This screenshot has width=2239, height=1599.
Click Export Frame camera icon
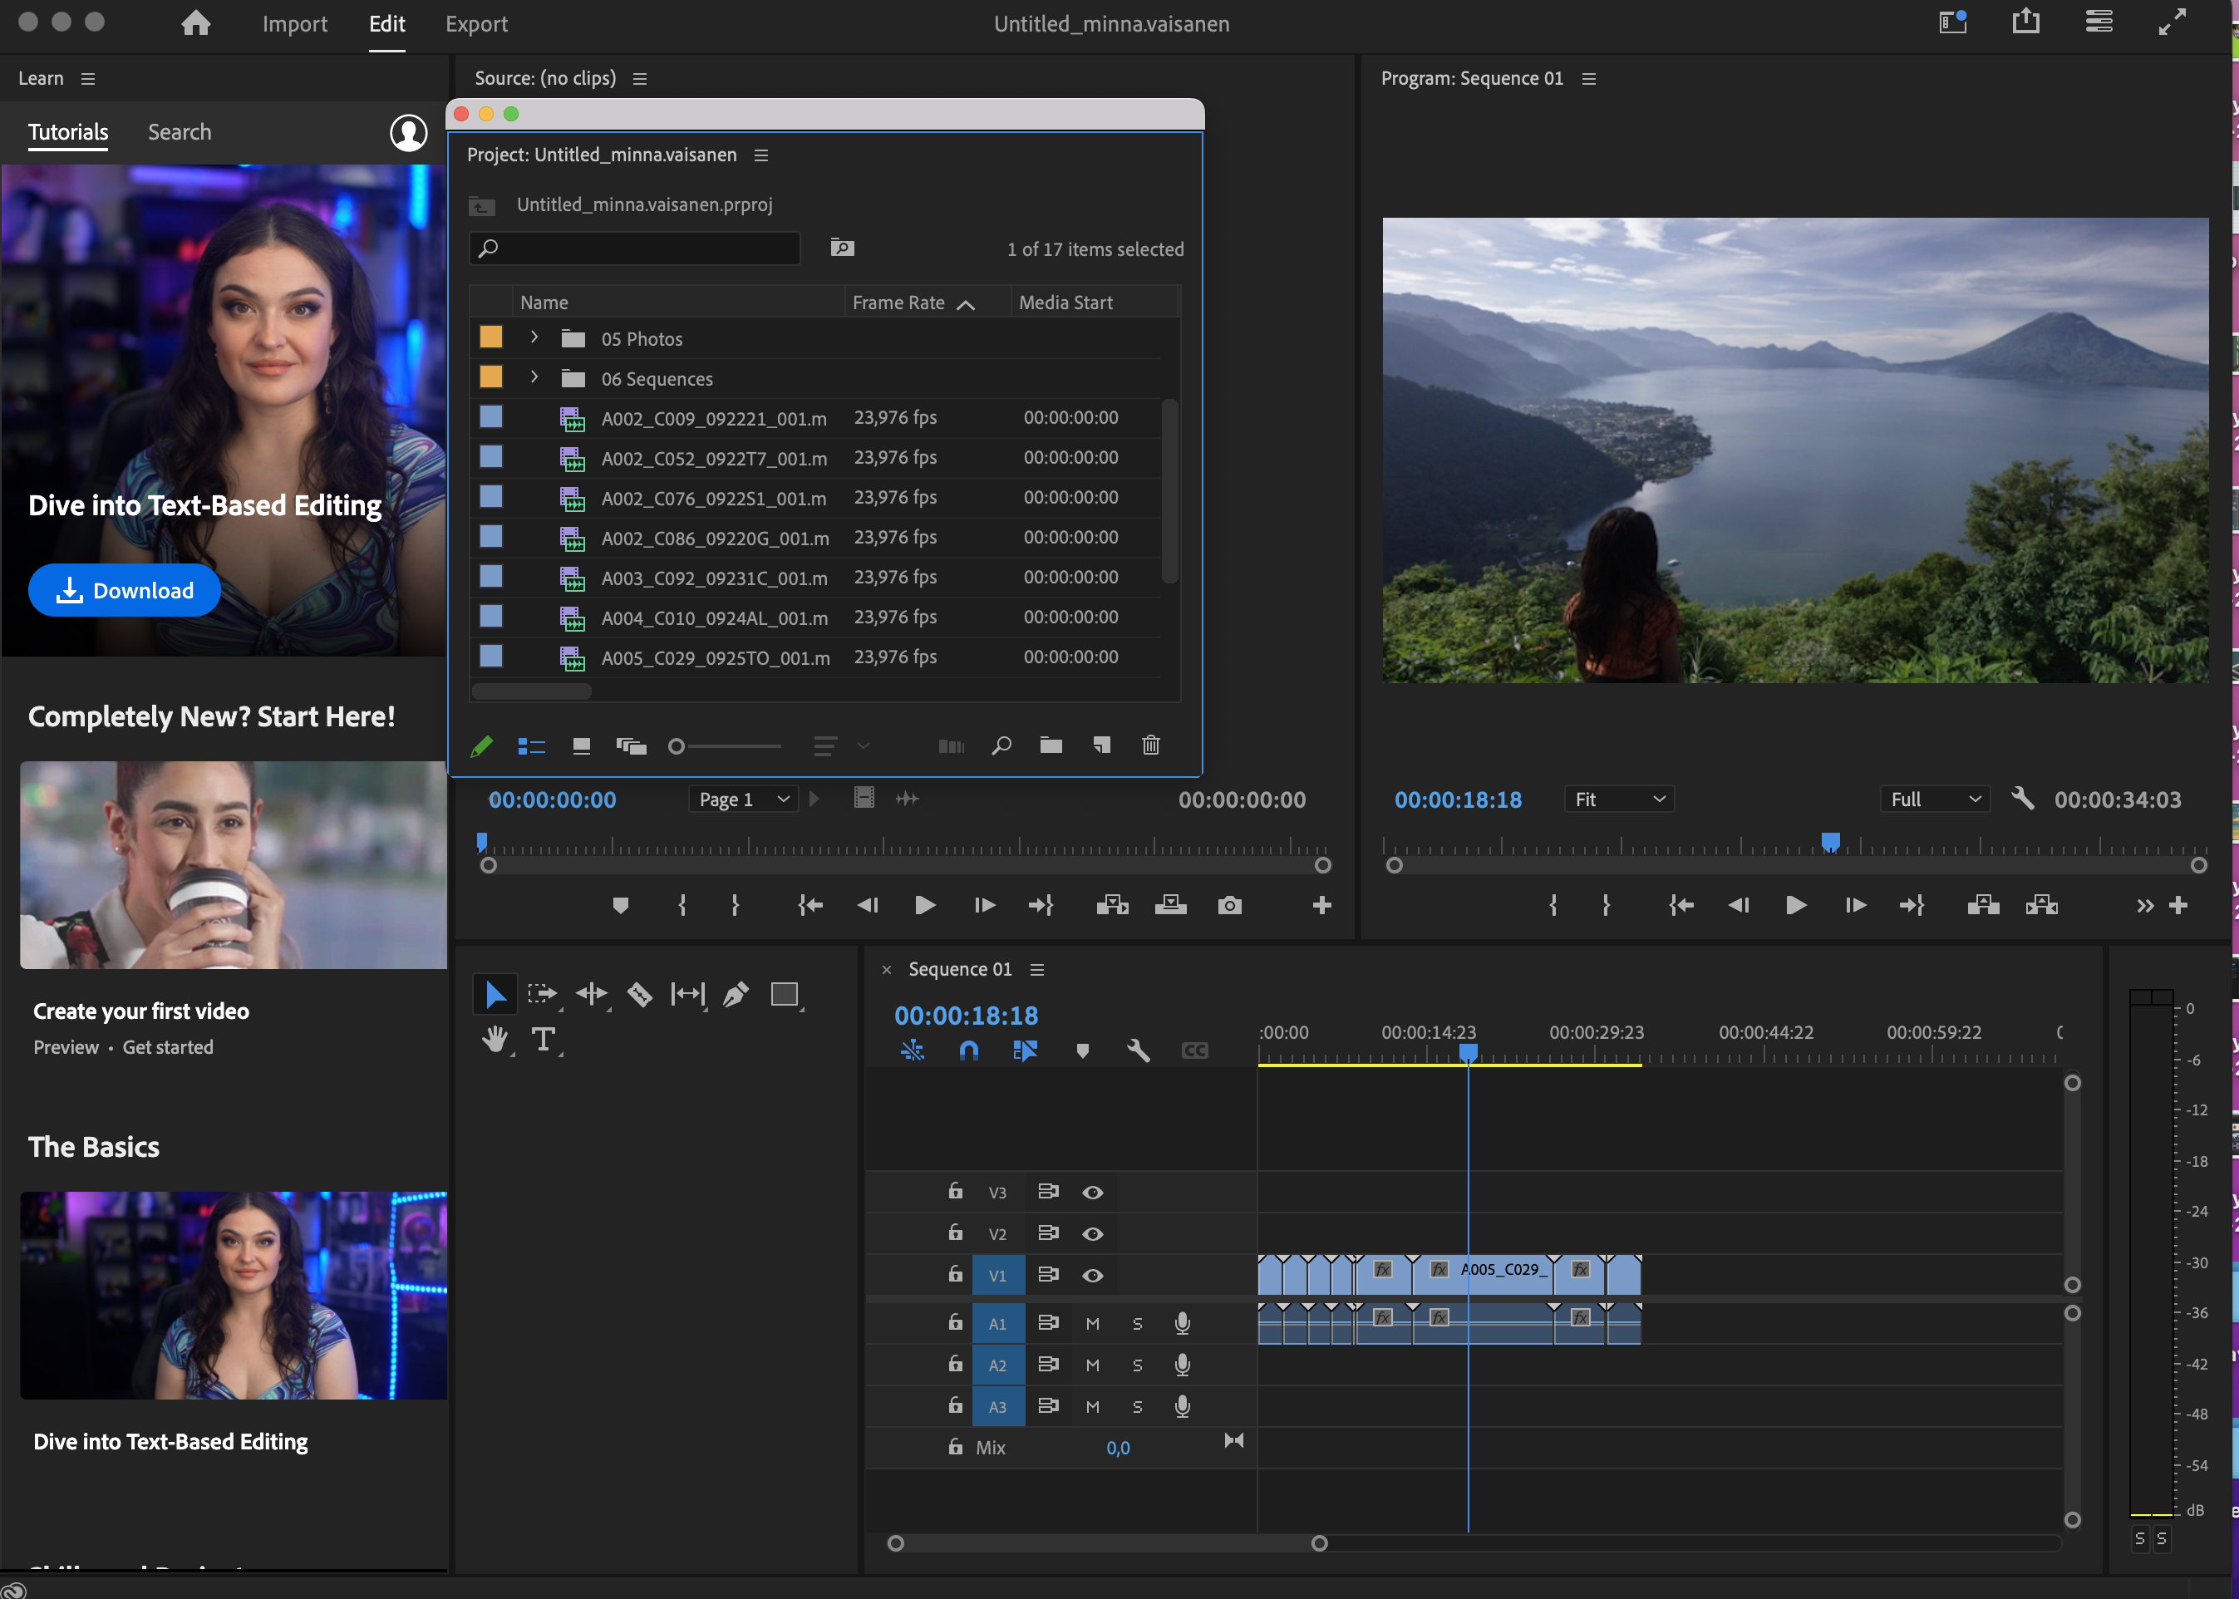point(1229,905)
